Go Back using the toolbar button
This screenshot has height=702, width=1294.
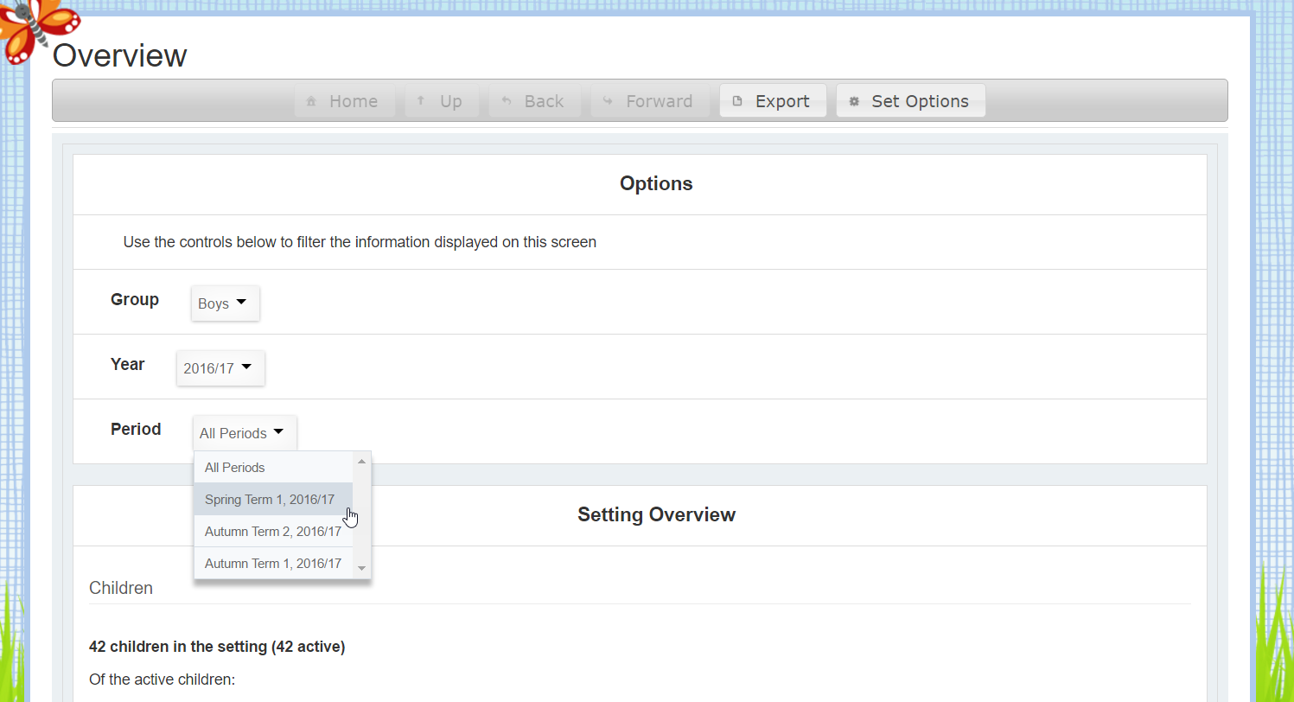534,101
